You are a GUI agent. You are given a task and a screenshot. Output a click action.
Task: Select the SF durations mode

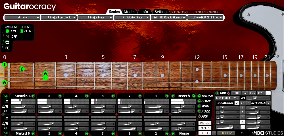click(242, 103)
